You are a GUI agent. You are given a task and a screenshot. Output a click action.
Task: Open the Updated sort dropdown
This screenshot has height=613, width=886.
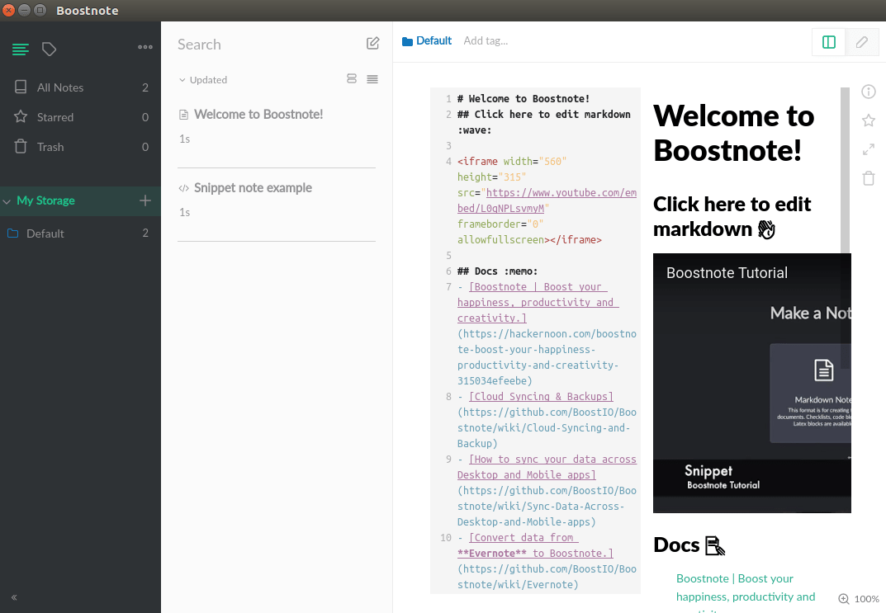203,80
